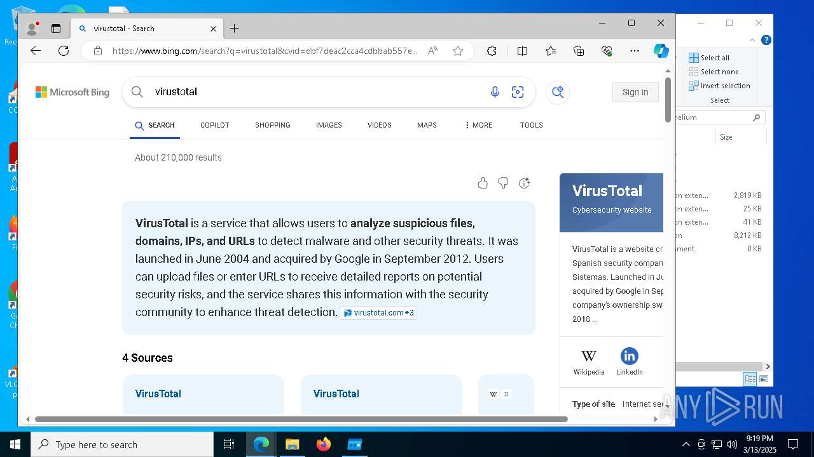Switch File Explorer to details view
This screenshot has width=814, height=457.
[750, 379]
